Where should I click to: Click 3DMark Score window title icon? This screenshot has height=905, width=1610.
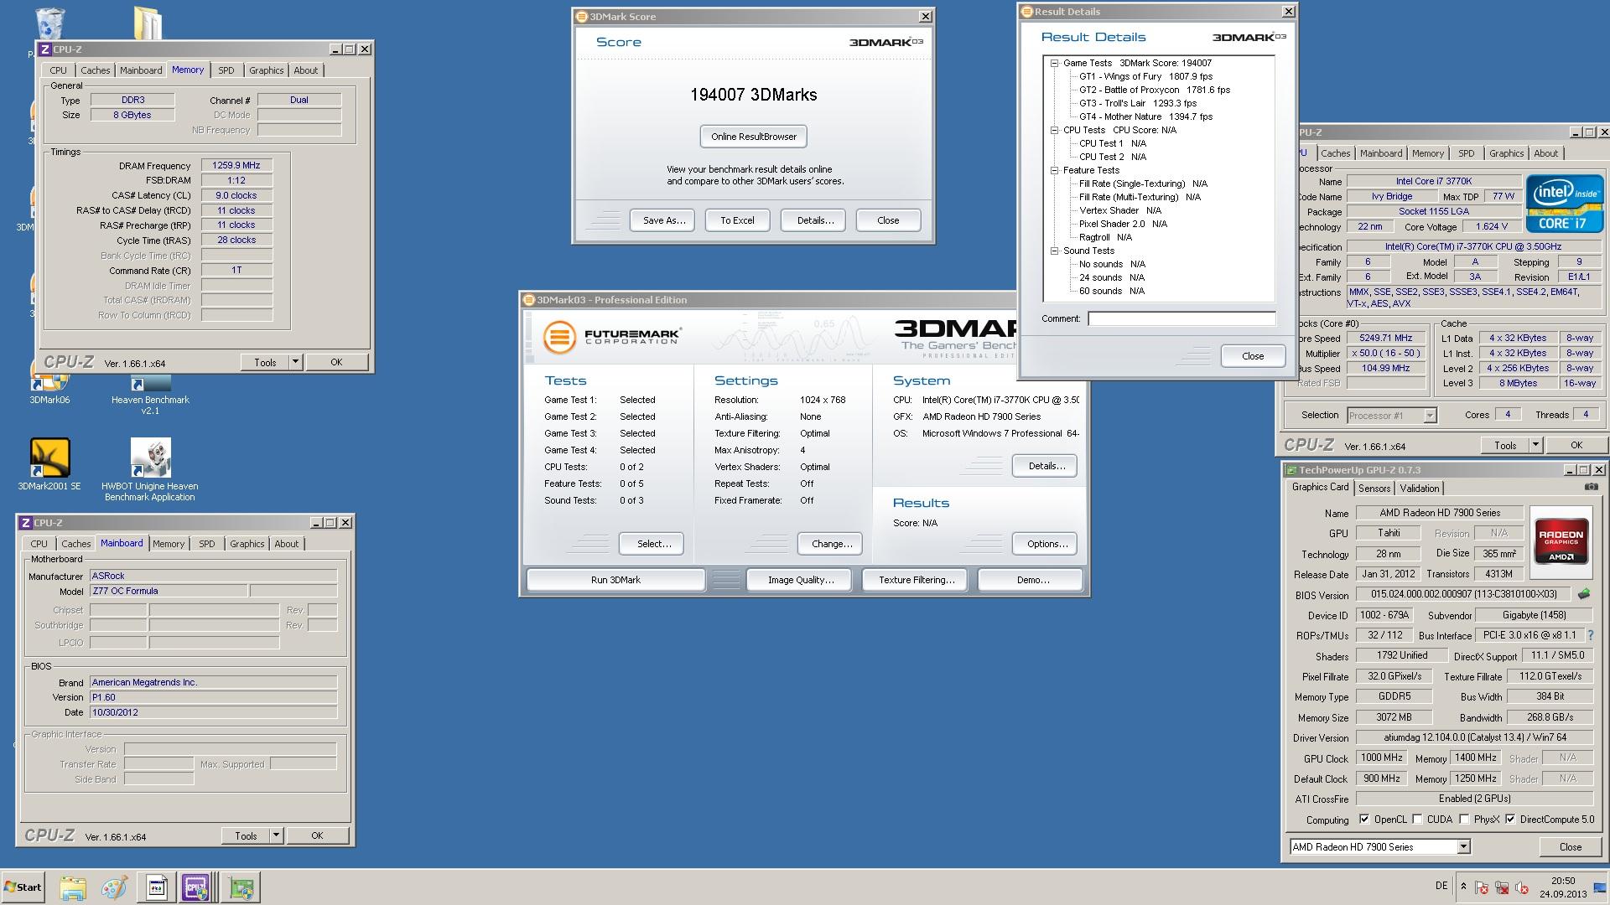point(581,17)
